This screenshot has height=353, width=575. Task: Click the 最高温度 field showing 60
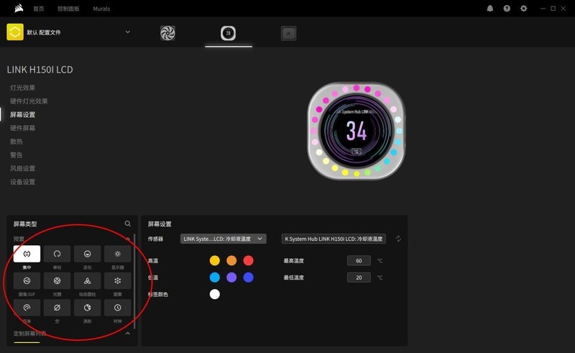click(x=359, y=260)
